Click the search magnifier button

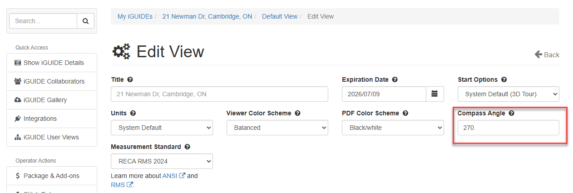pyautogui.click(x=85, y=21)
